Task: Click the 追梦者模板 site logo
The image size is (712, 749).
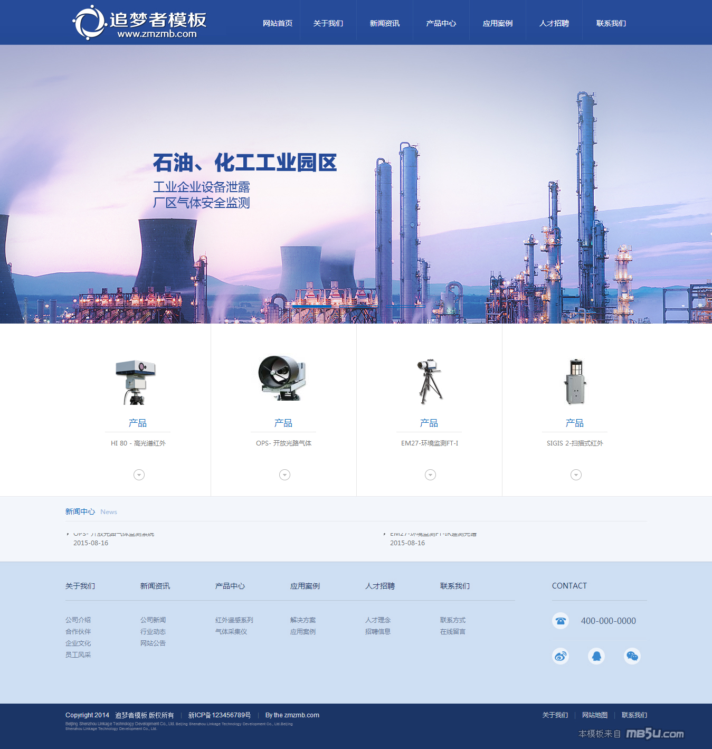Action: (x=140, y=23)
